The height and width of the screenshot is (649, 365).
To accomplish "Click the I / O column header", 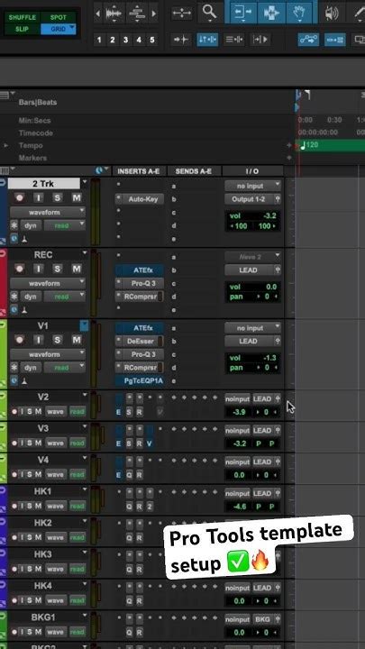I will coord(252,171).
